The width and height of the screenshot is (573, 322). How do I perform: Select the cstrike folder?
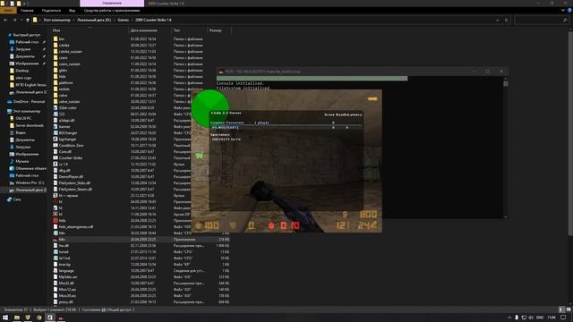point(64,46)
